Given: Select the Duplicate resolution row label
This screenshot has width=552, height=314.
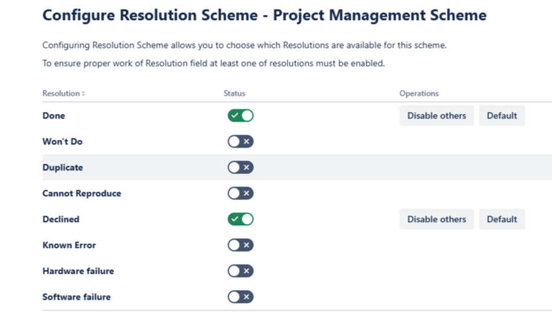Looking at the screenshot, I should click(x=63, y=168).
